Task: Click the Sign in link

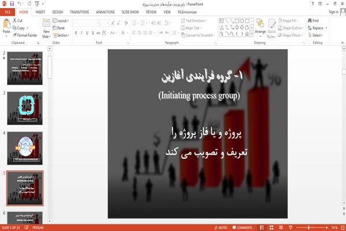Action: pos(333,12)
